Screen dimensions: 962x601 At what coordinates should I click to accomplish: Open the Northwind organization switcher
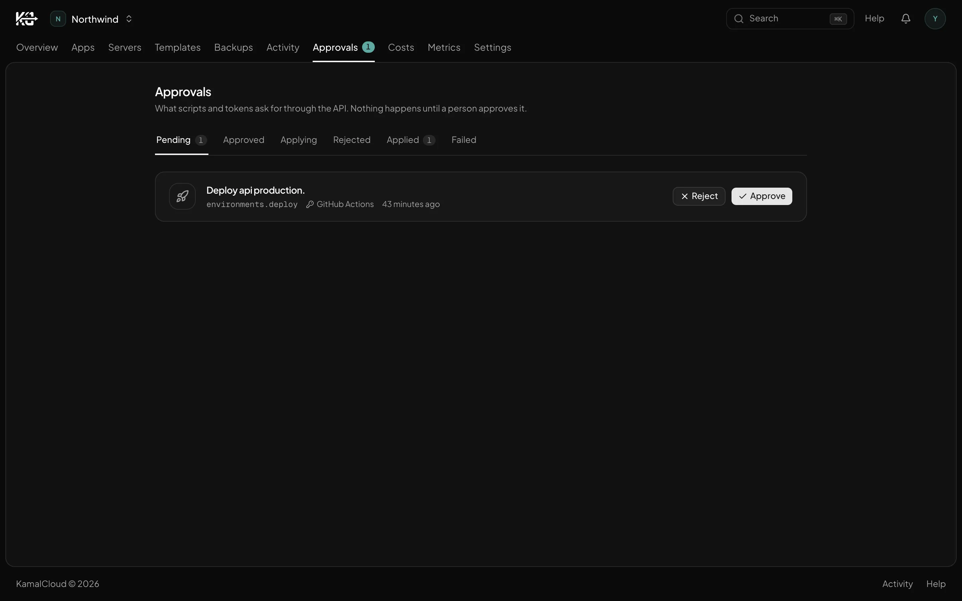click(x=92, y=19)
